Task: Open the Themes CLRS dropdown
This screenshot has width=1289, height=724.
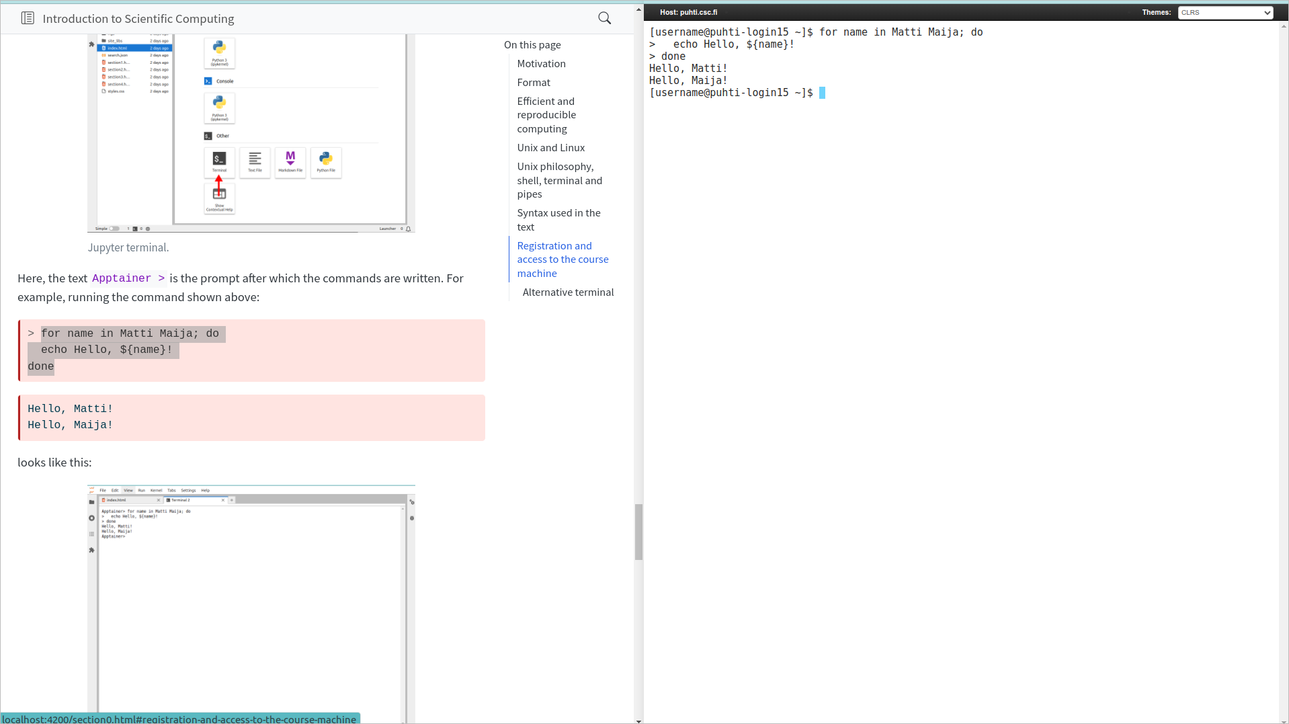Action: click(1225, 12)
